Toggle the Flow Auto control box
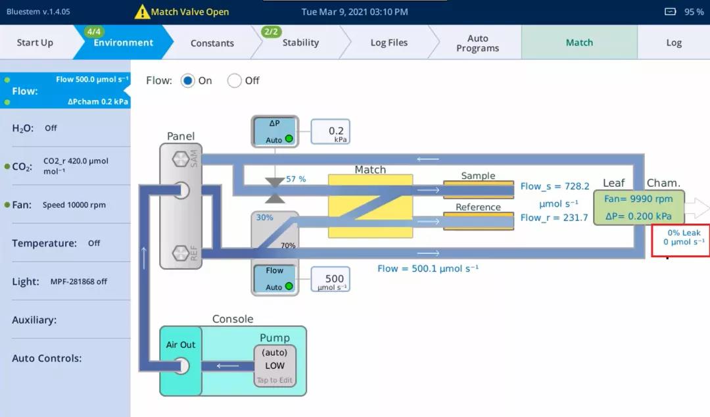The height and width of the screenshot is (417, 710). pyautogui.click(x=275, y=278)
